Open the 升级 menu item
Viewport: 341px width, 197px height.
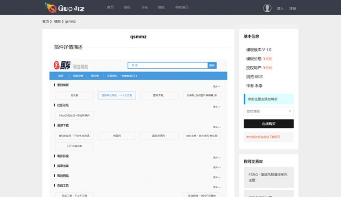coord(144,7)
